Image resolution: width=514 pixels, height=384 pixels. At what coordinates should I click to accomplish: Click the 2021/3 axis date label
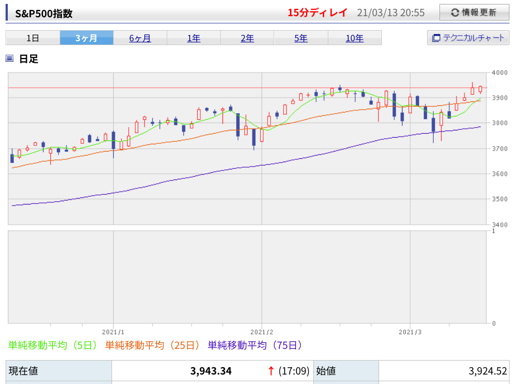[x=410, y=332]
